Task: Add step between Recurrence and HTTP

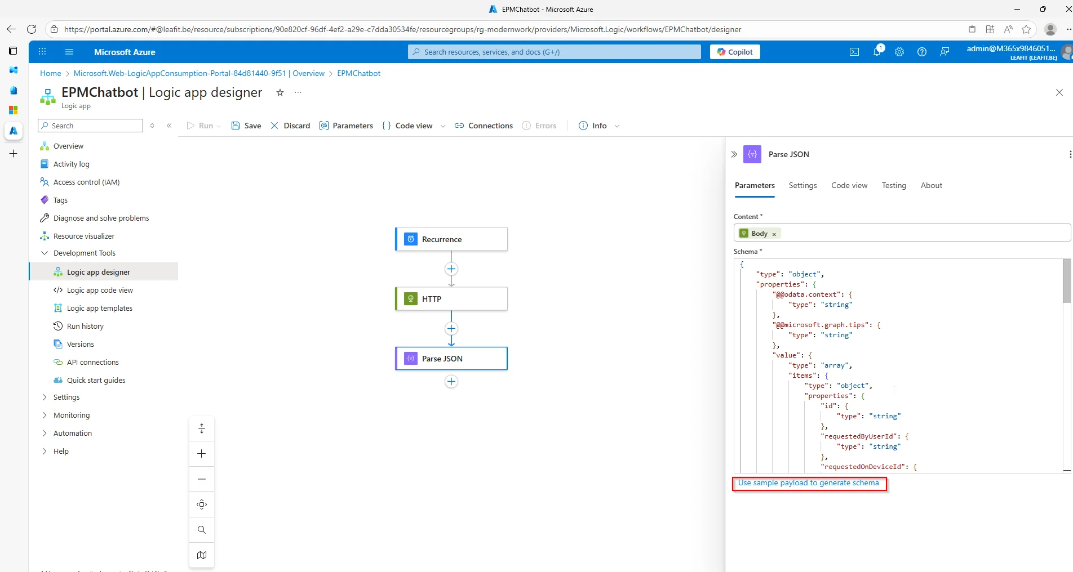Action: [451, 269]
